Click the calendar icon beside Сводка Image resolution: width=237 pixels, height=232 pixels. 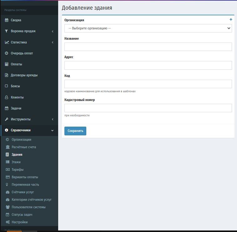click(7, 20)
